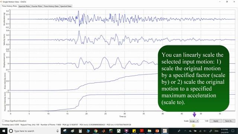Open the Time History Data tab
The height and width of the screenshot is (134, 238).
pos(51,6)
